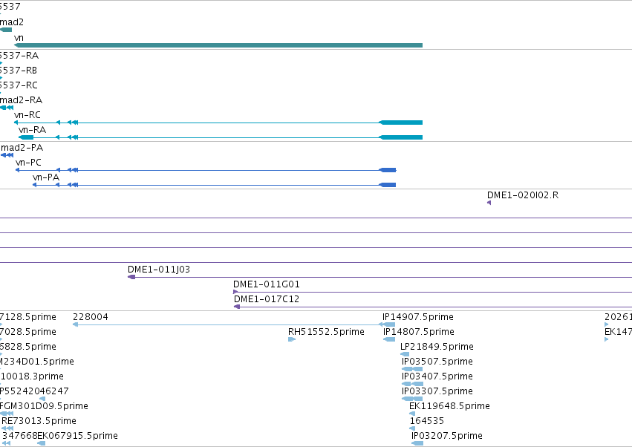Select the IP03407.5prime EST label

(437, 376)
